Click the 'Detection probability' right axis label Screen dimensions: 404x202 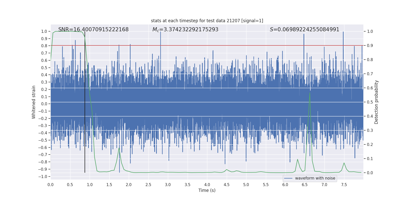point(376,102)
